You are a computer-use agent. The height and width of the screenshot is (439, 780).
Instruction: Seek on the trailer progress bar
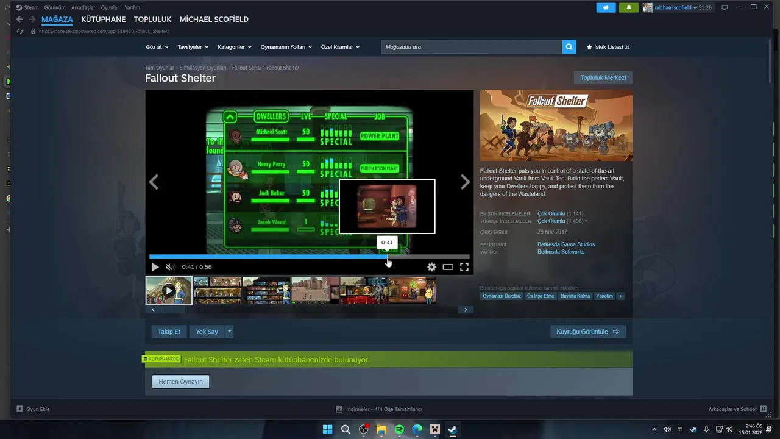coord(310,257)
